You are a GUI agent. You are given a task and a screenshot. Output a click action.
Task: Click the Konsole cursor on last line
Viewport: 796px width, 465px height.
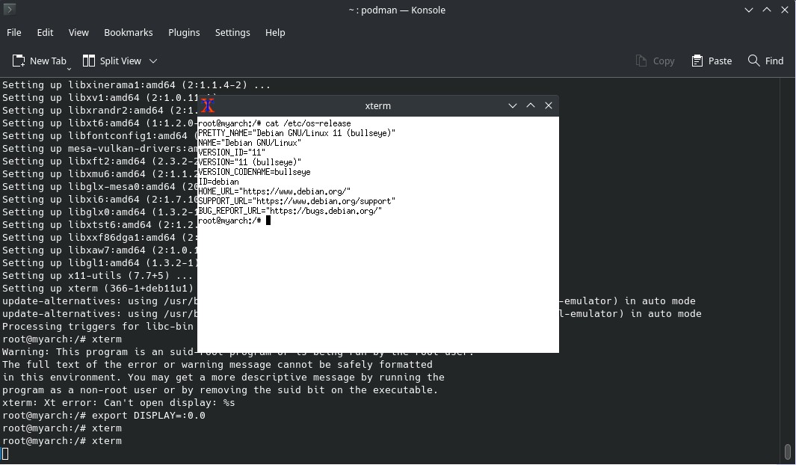[x=5, y=453]
